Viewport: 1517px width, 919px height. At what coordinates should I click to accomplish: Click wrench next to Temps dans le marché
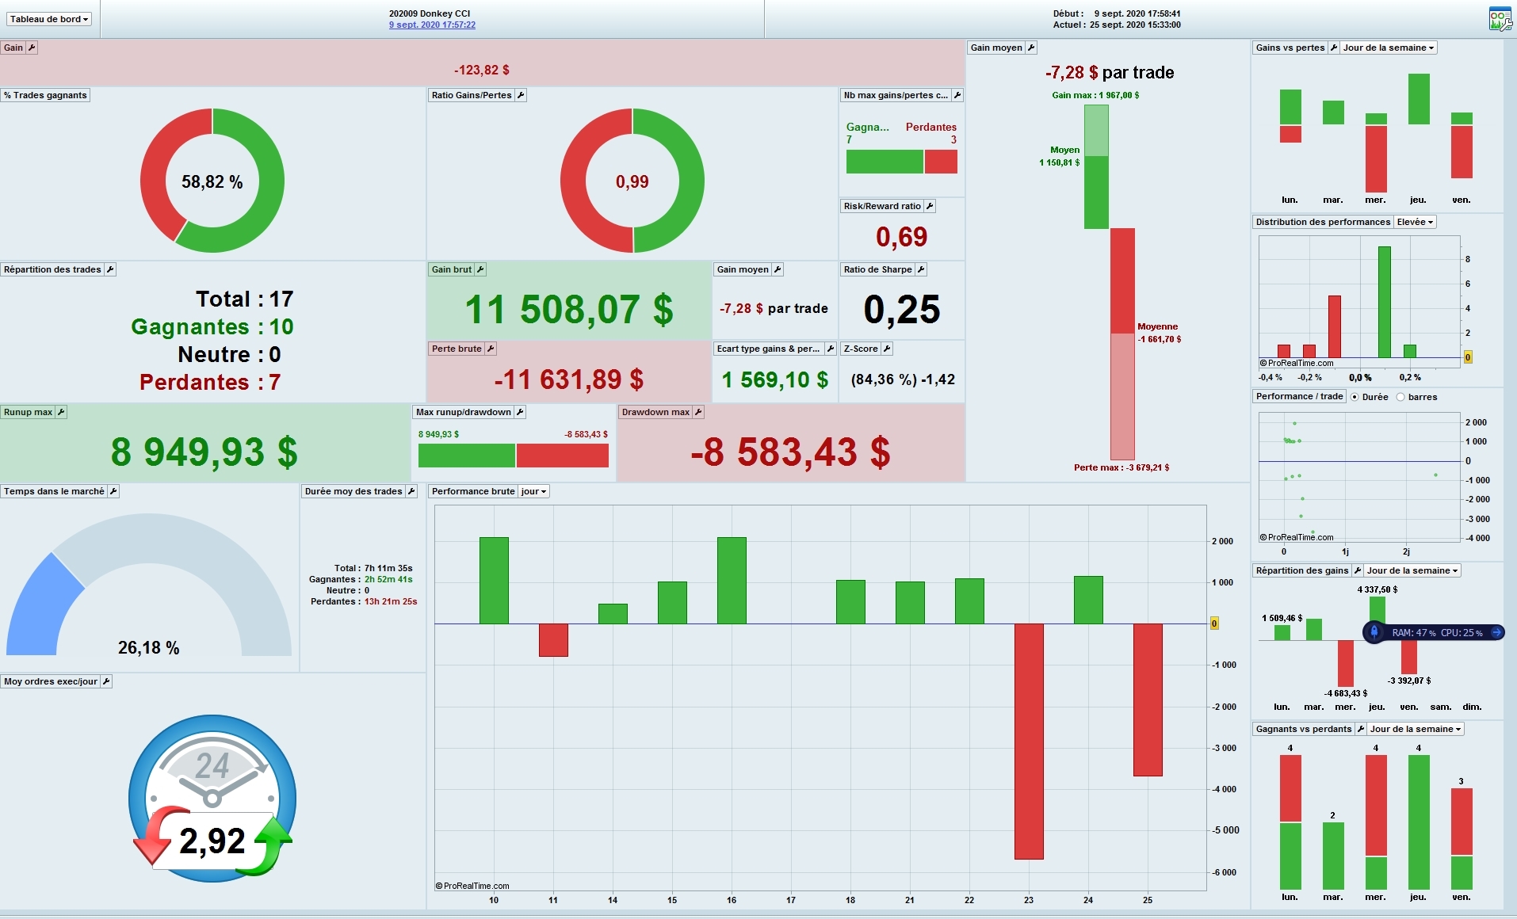(113, 491)
